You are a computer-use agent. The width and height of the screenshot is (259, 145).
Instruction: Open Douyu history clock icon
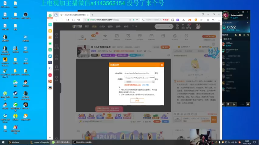(177, 26)
